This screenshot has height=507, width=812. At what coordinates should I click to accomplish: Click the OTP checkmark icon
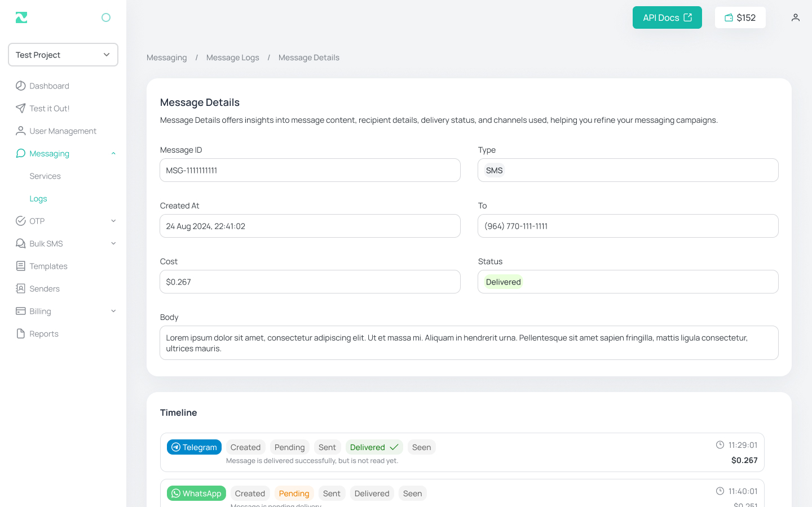coord(21,221)
